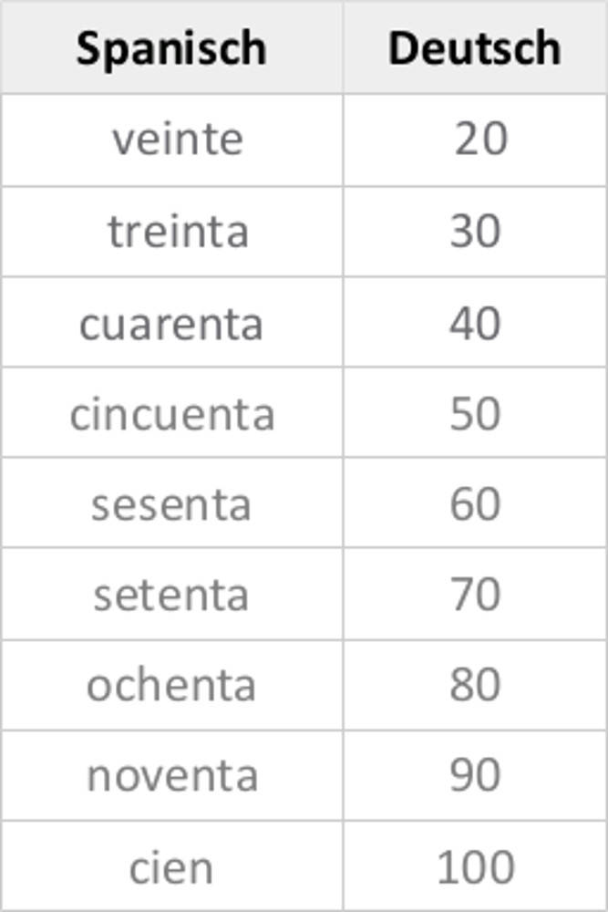Click the number 50 cell
Viewport: 608px width, 912px height.
pyautogui.click(x=475, y=414)
